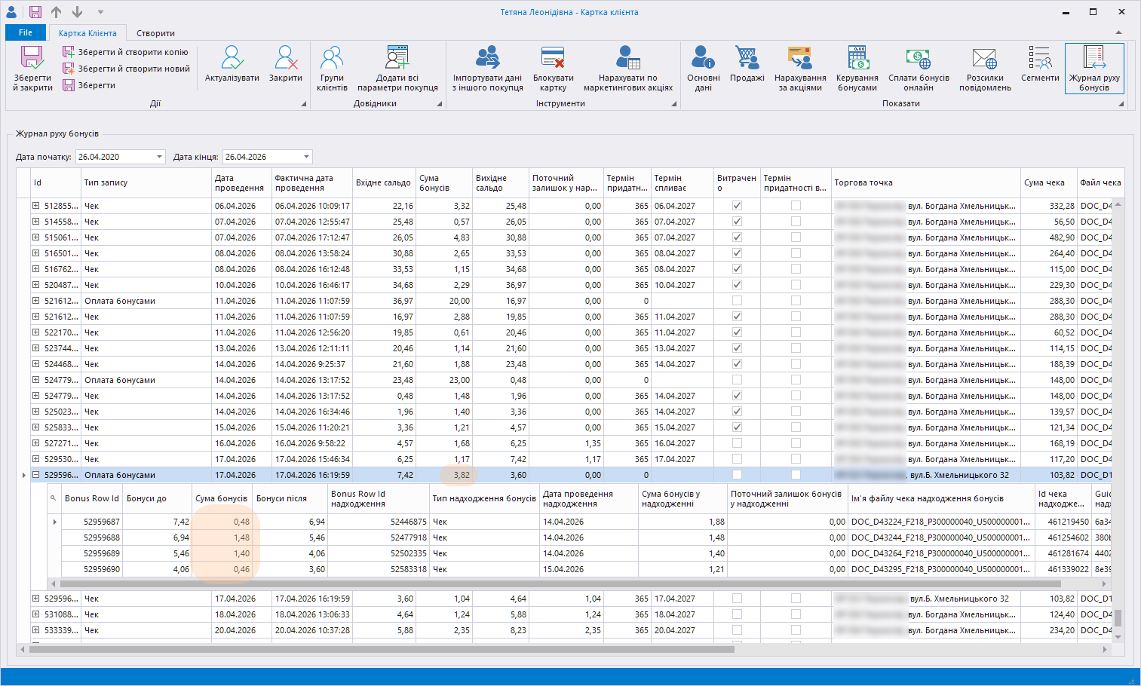Click Зберегти й створити копію button
The width and height of the screenshot is (1141, 686).
[125, 52]
